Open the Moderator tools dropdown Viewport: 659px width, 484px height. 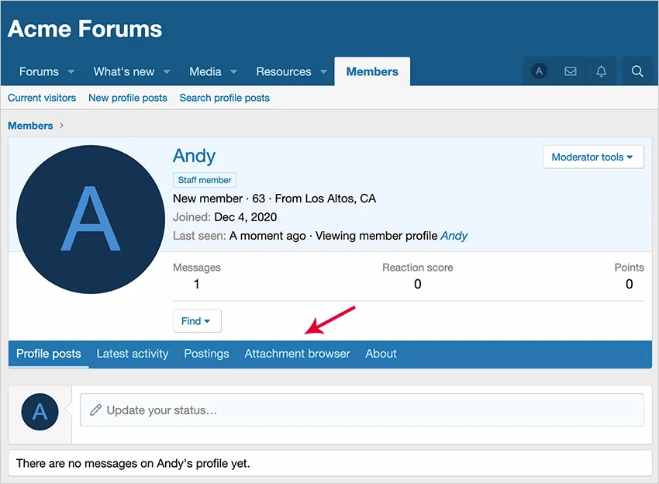coord(592,157)
